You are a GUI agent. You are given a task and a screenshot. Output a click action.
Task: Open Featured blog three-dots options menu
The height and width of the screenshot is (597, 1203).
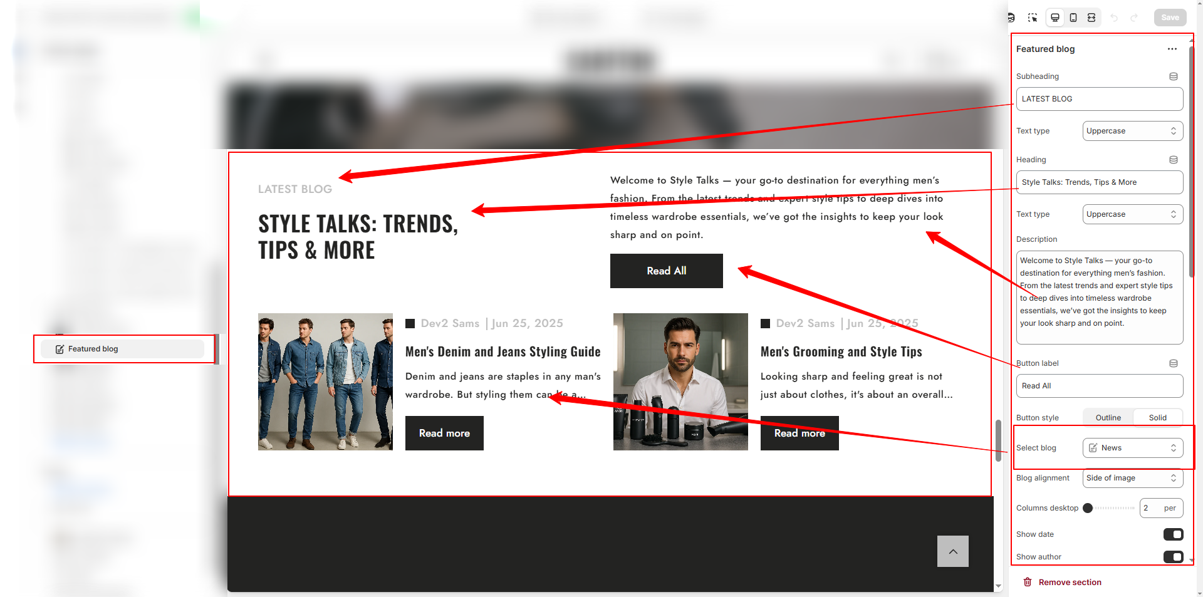point(1172,49)
